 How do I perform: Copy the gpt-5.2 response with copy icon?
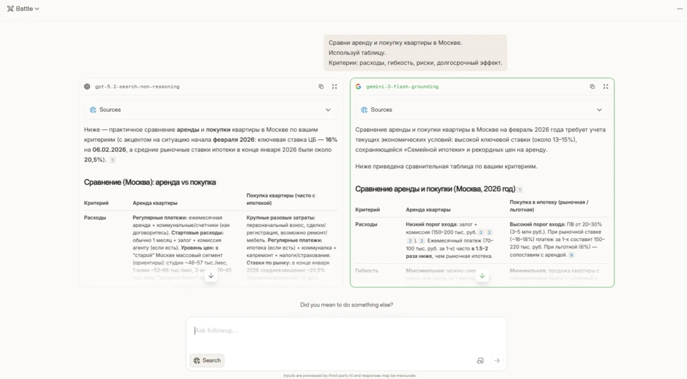coord(321,86)
